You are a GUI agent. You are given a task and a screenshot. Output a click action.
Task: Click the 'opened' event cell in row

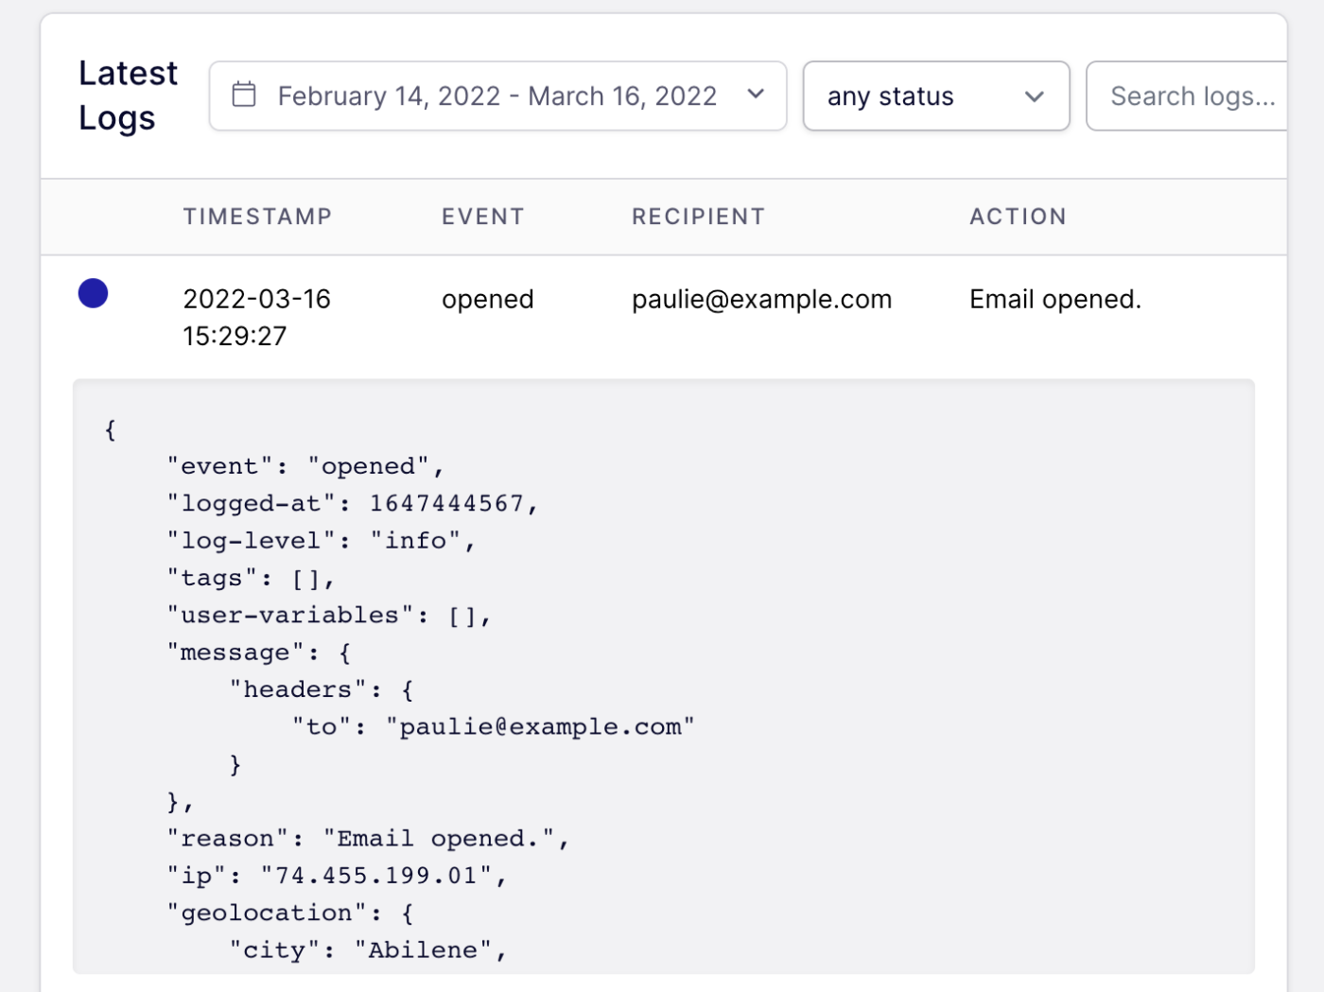coord(487,300)
